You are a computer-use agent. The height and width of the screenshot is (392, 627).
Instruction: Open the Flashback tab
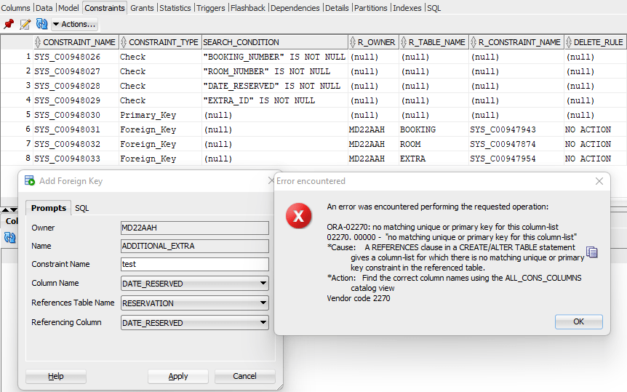tap(248, 8)
